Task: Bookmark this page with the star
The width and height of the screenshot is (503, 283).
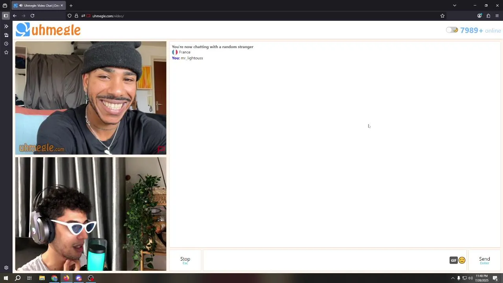Action: pyautogui.click(x=442, y=16)
